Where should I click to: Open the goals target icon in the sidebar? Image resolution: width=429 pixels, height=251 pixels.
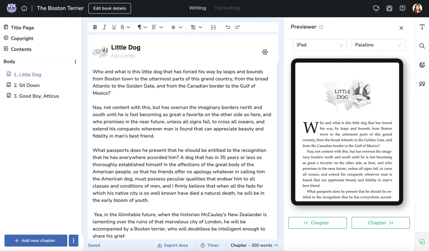[421, 65]
